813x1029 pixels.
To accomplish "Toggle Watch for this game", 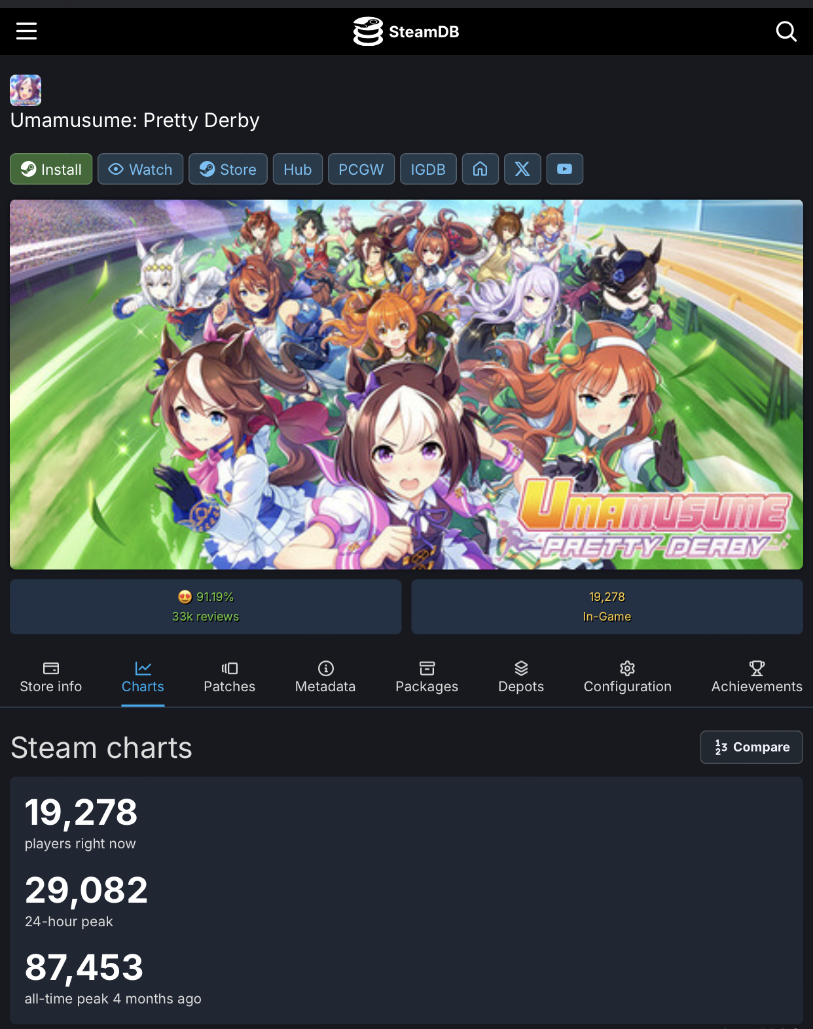I will pos(140,170).
